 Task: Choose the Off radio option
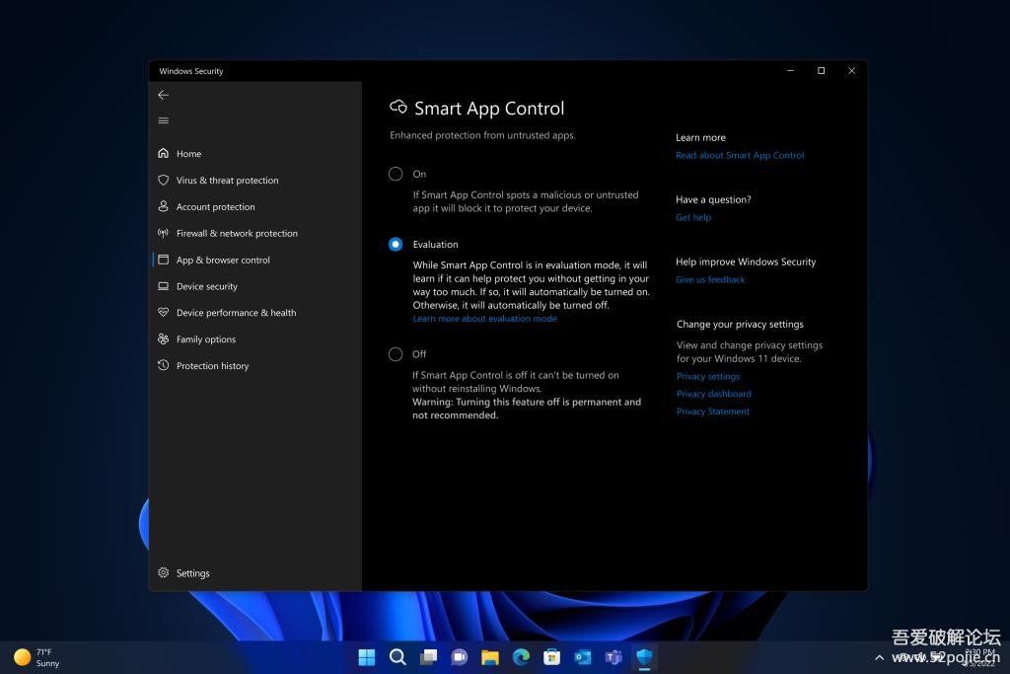coord(396,354)
